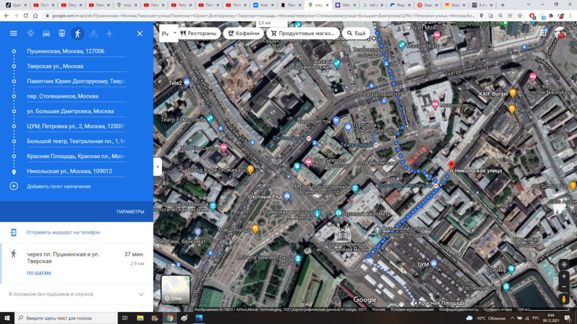Viewport: 577px width, 324px height.
Task: Open route ПАРАМЕТРЫ options
Action: click(130, 212)
